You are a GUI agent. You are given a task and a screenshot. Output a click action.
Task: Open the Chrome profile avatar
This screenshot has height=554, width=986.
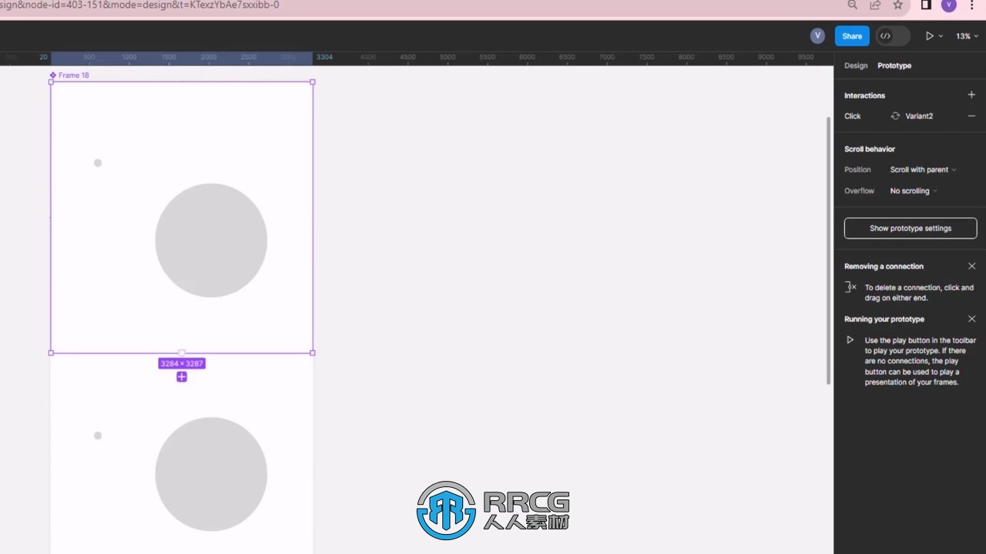pos(949,5)
